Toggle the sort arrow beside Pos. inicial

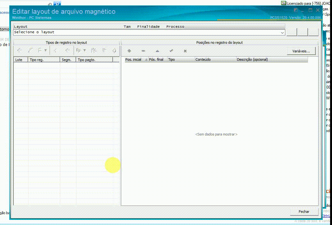146,60
